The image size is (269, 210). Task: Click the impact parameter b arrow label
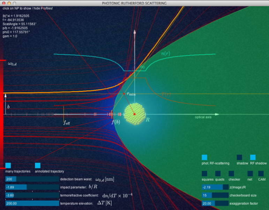[8, 107]
